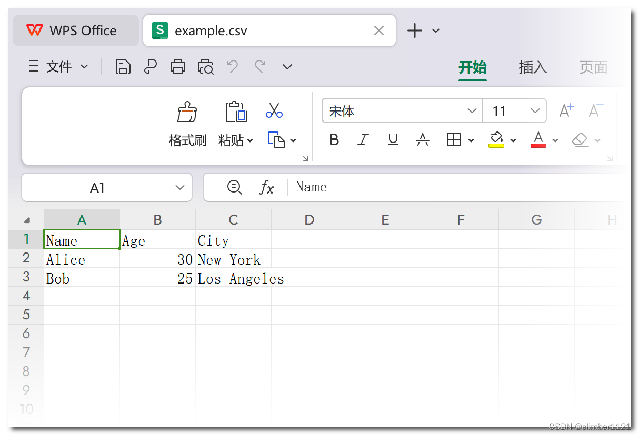639x435 pixels.
Task: Click the Copy icon
Action: [276, 140]
